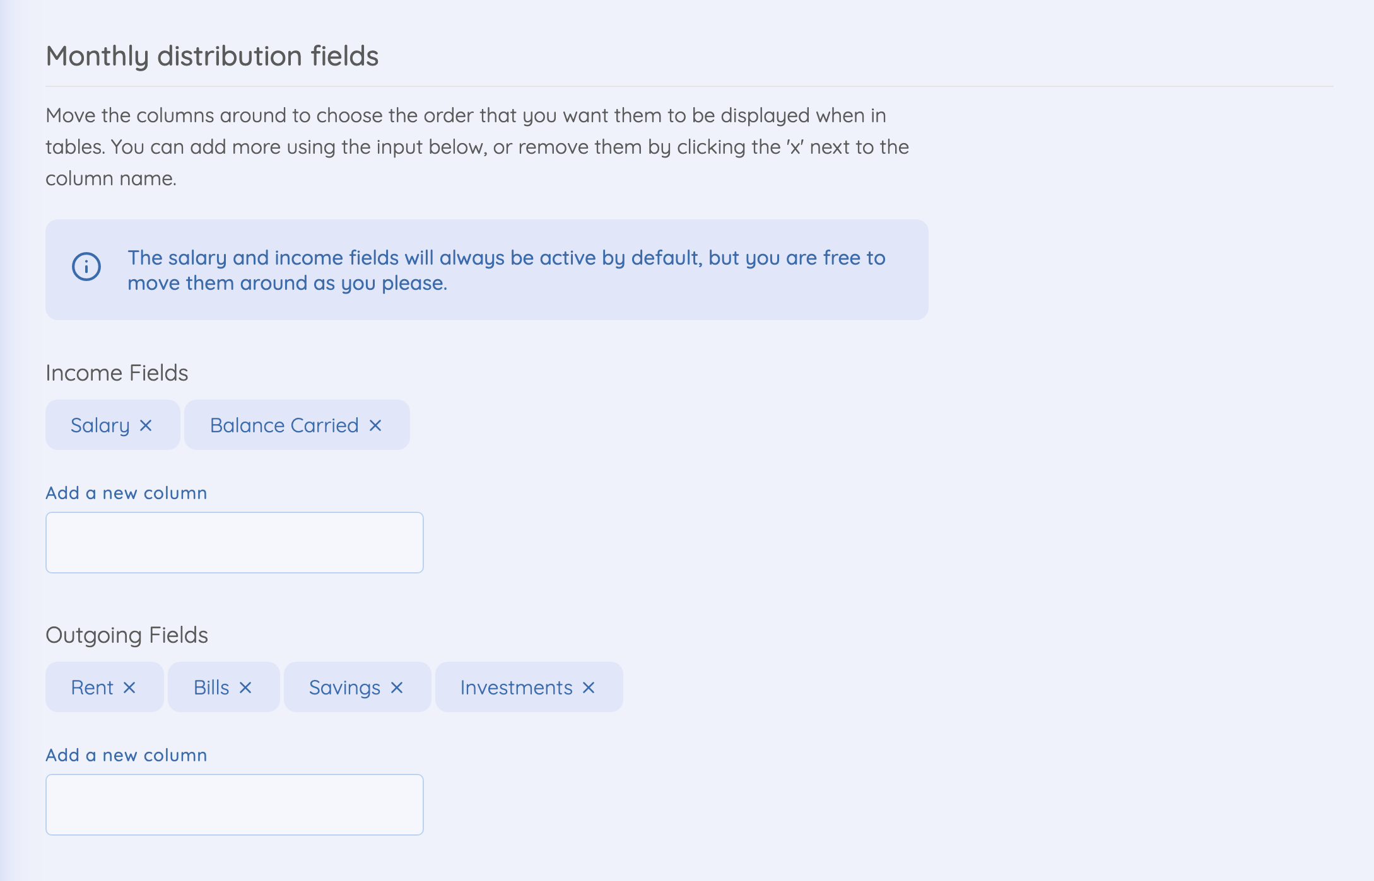Remove the Balance Carried field x icon
Viewport: 1374px width, 881px height.
pyautogui.click(x=375, y=425)
